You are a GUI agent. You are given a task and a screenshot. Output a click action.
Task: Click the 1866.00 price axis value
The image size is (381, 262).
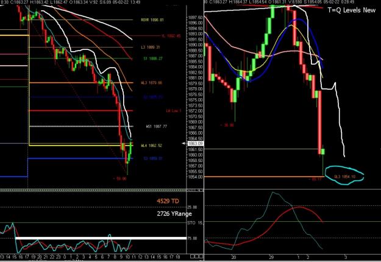(195, 133)
